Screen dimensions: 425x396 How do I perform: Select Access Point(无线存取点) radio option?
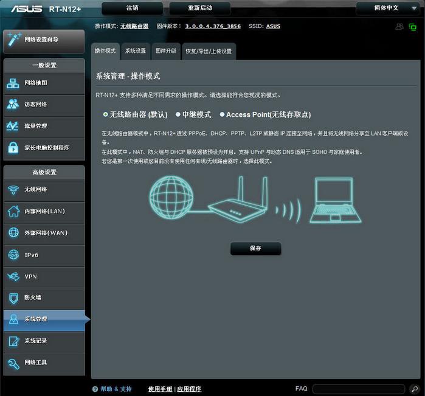pos(222,114)
